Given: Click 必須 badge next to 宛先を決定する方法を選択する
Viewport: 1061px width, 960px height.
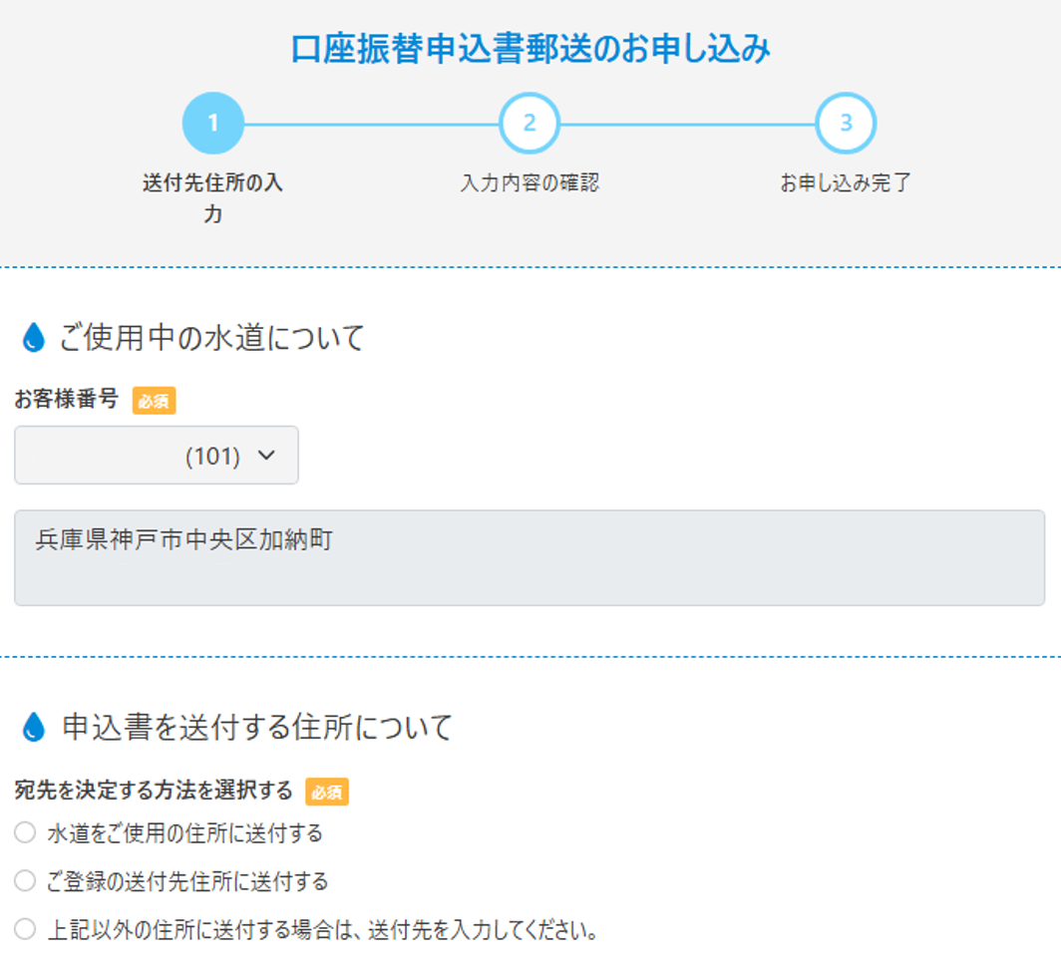Looking at the screenshot, I should tap(327, 793).
